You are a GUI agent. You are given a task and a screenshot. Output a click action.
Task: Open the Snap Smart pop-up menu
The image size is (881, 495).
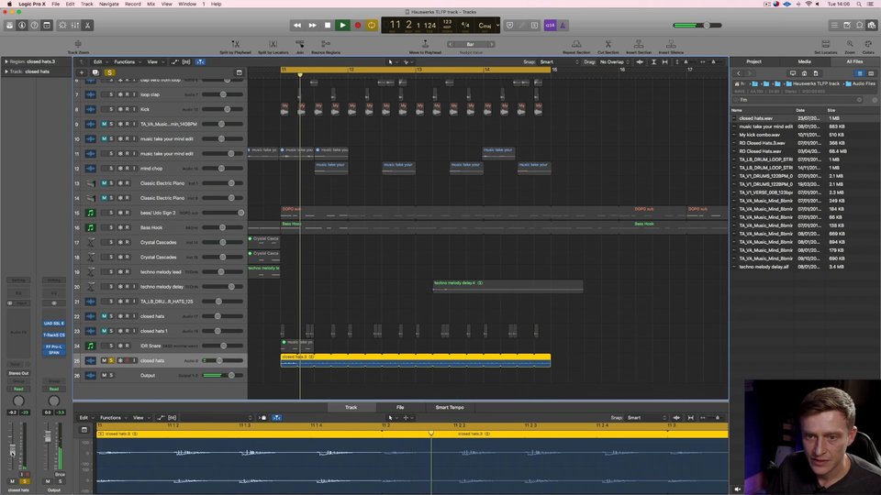coord(559,61)
